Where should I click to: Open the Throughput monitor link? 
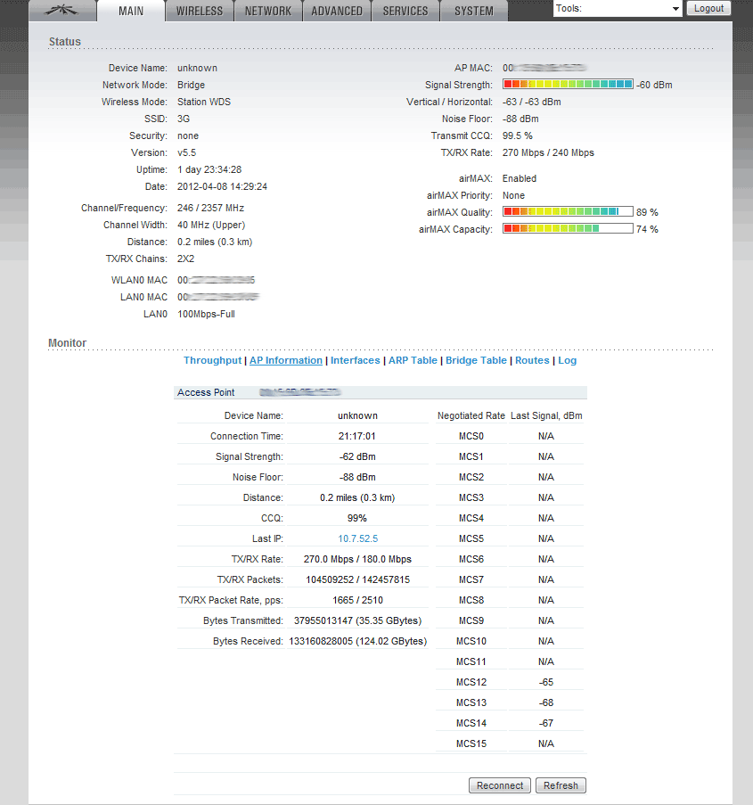(212, 360)
